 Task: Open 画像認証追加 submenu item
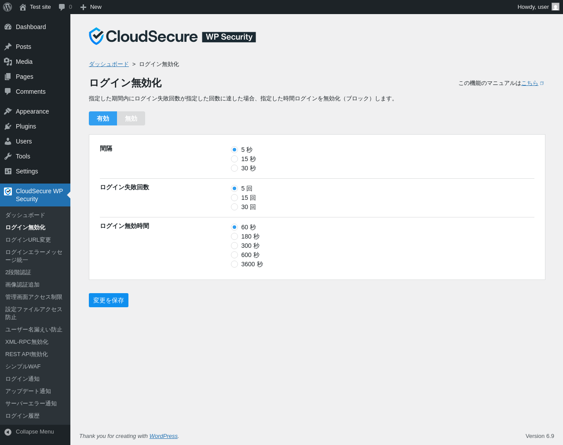pos(35,285)
